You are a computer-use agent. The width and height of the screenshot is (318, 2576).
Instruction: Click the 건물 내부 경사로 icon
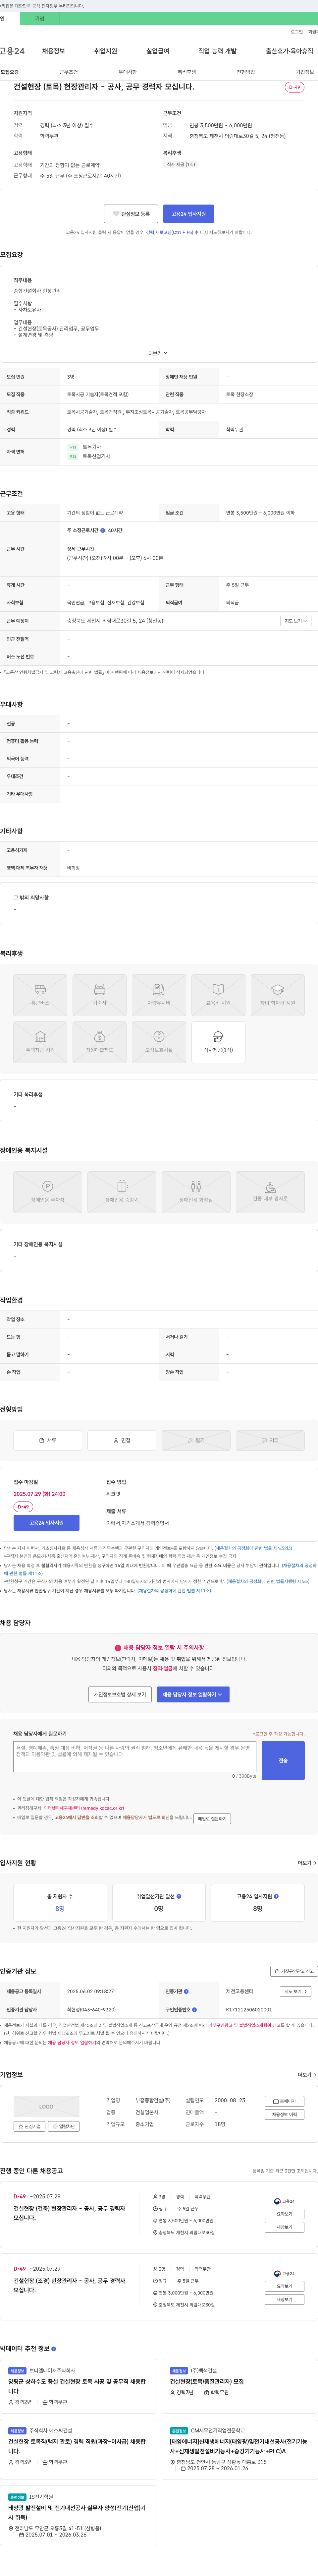tap(270, 1192)
